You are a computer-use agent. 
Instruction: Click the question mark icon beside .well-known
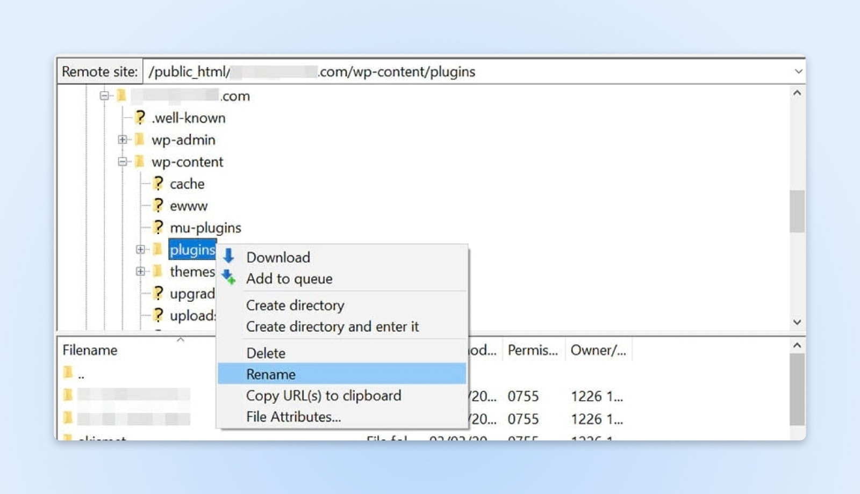coord(139,118)
